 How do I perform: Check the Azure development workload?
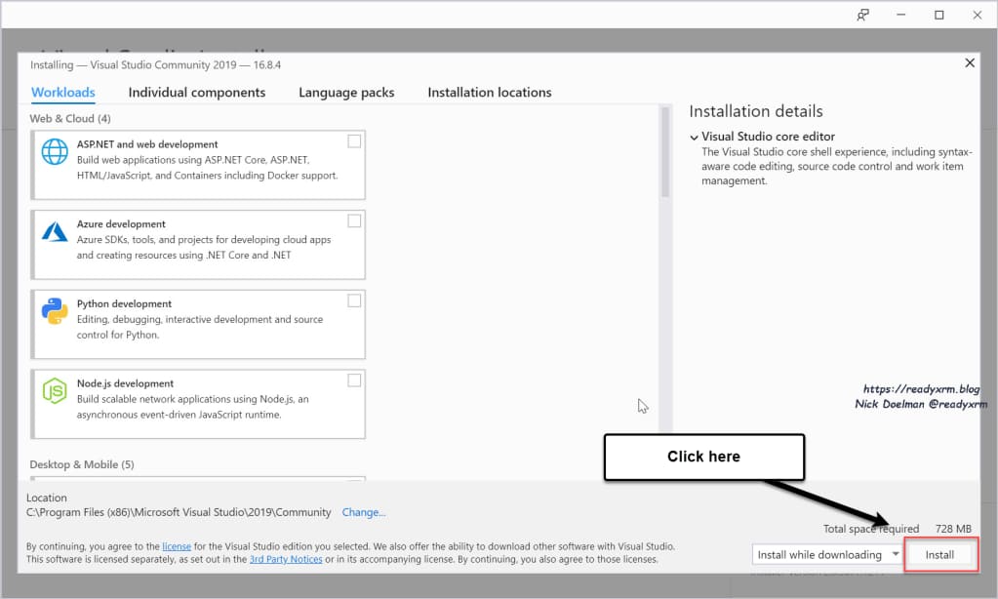pos(354,221)
